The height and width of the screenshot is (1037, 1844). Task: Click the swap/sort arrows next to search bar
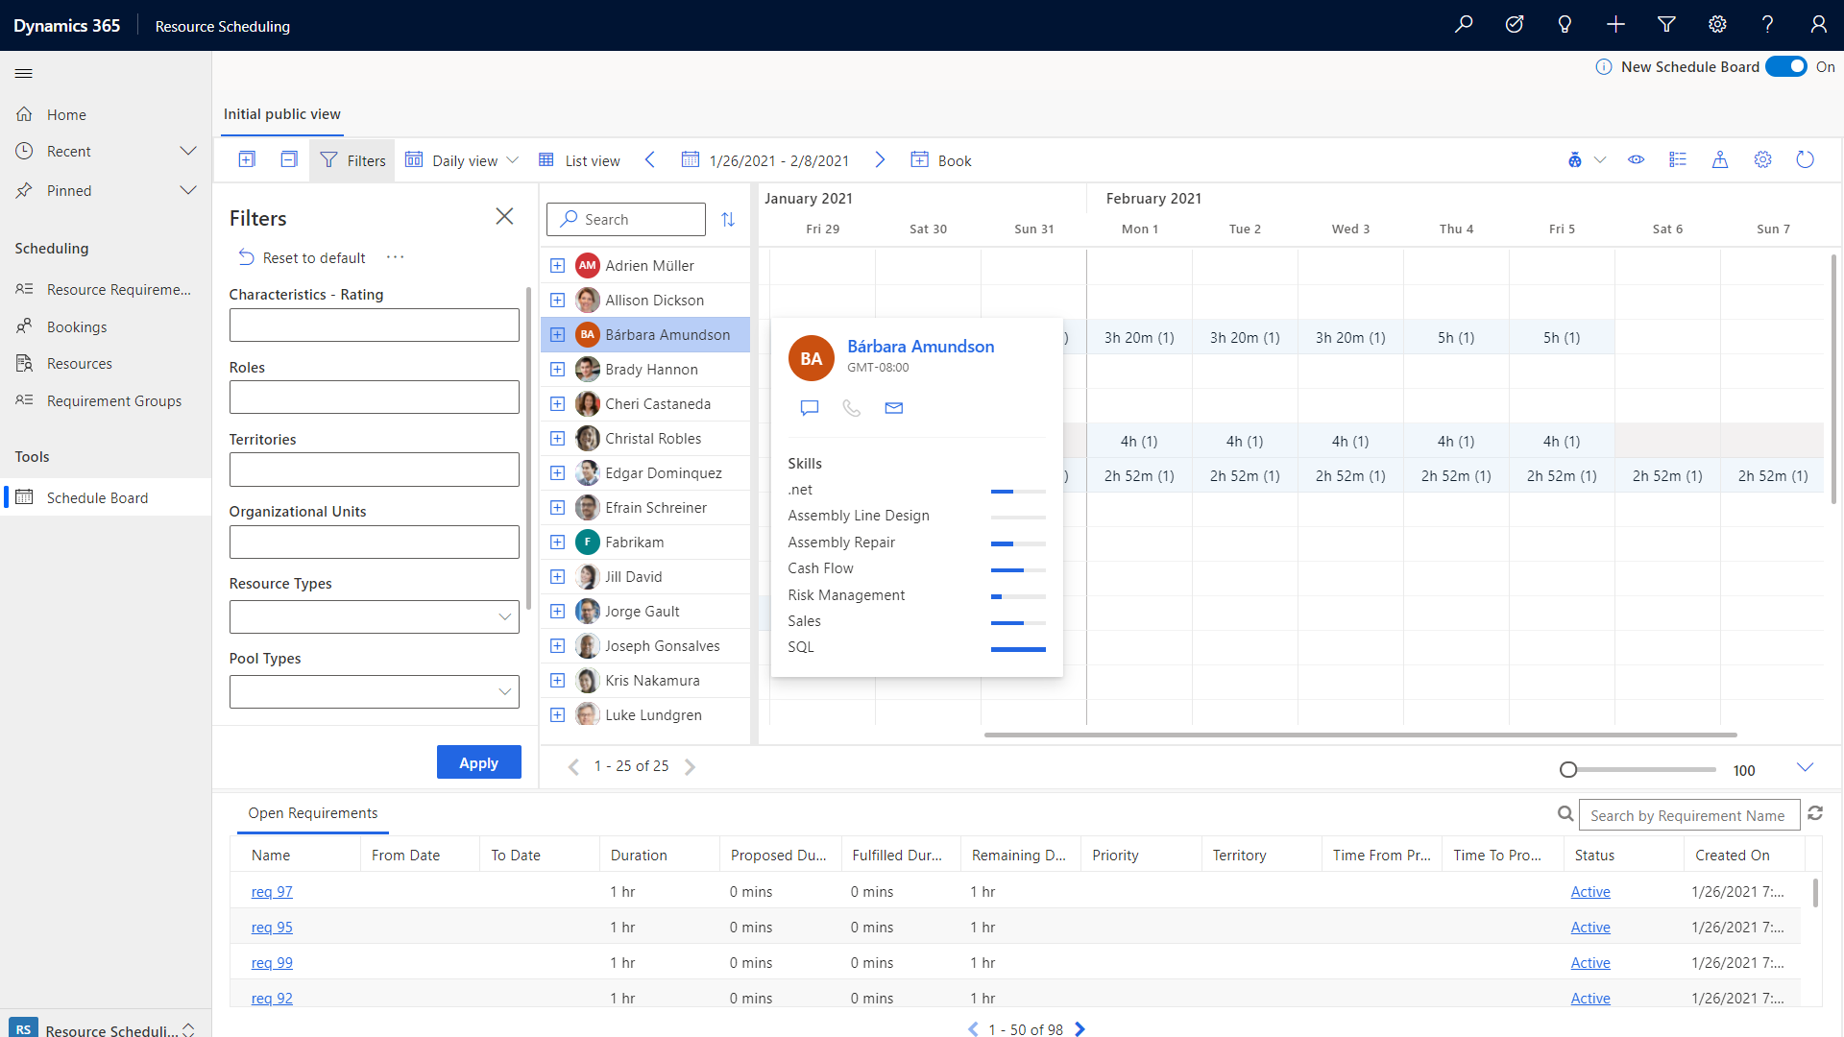[x=730, y=220]
